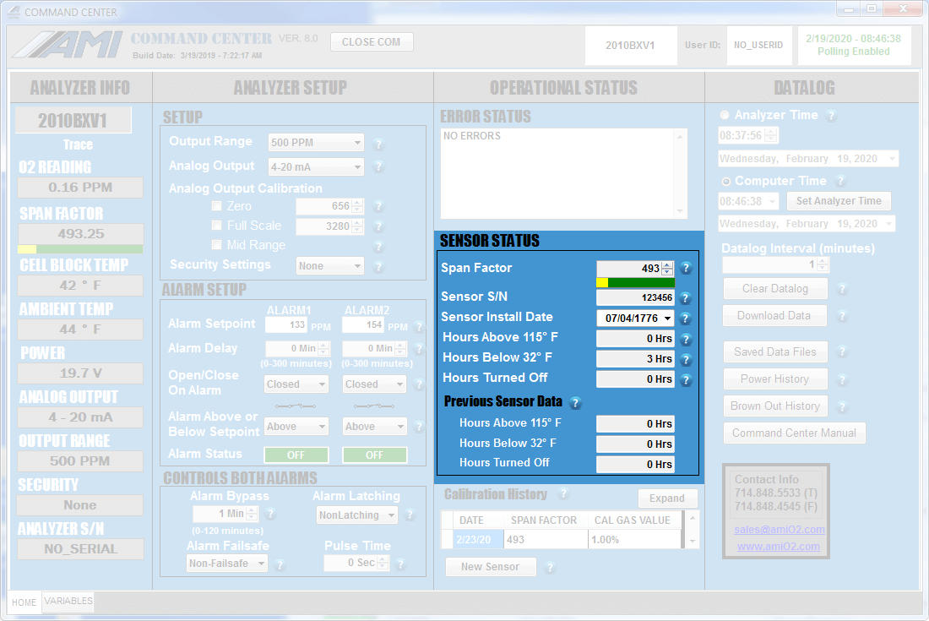Open ALARM2 Open/Close On Alarm dropdown
Image resolution: width=929 pixels, height=621 pixels.
tap(374, 384)
